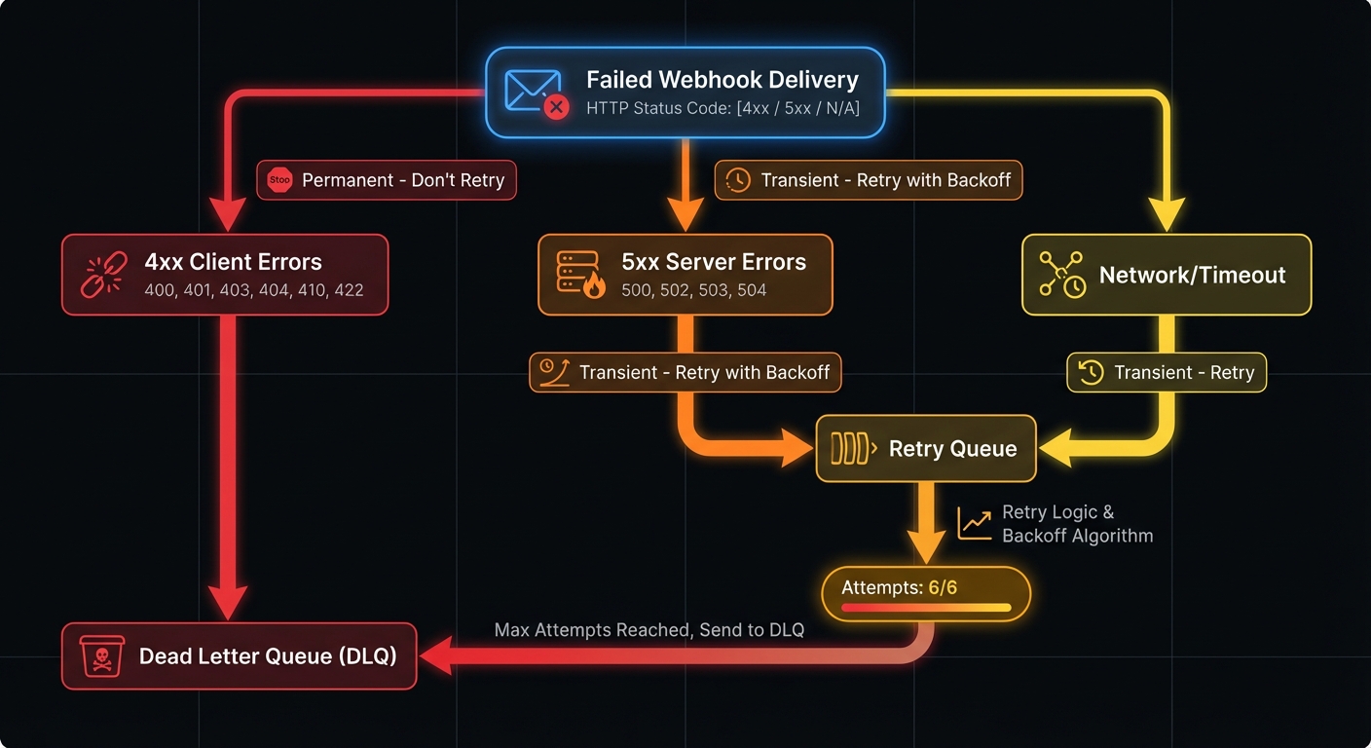Click the clock icon beside Transient - Retry with Backoff

click(x=738, y=180)
